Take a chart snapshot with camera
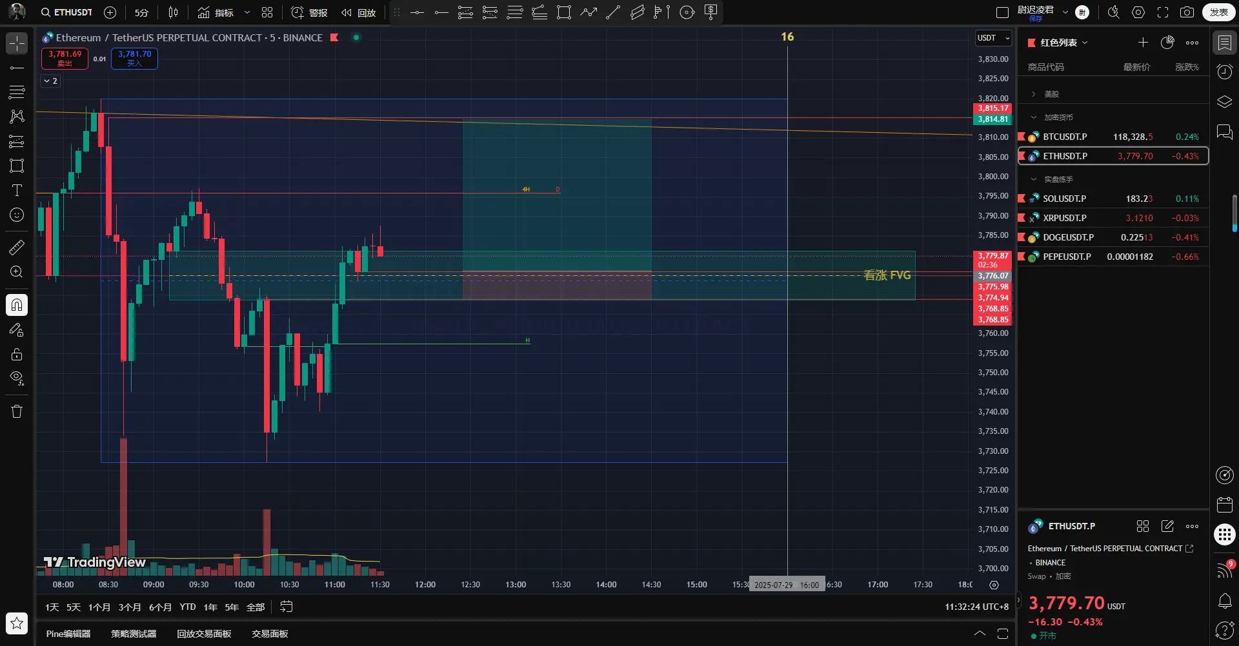This screenshot has width=1239, height=646. point(1187,12)
